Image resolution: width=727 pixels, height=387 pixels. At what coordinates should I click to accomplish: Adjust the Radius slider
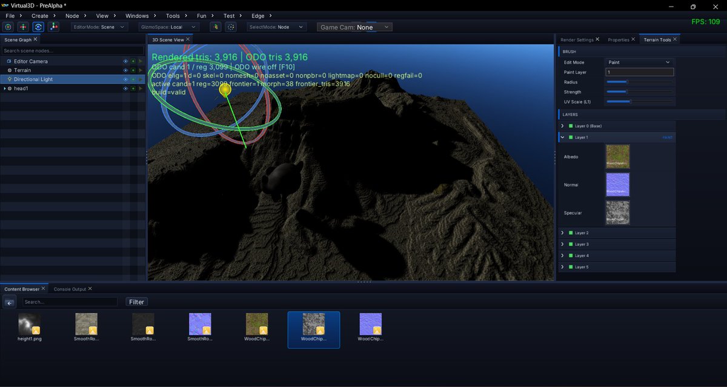click(639, 82)
